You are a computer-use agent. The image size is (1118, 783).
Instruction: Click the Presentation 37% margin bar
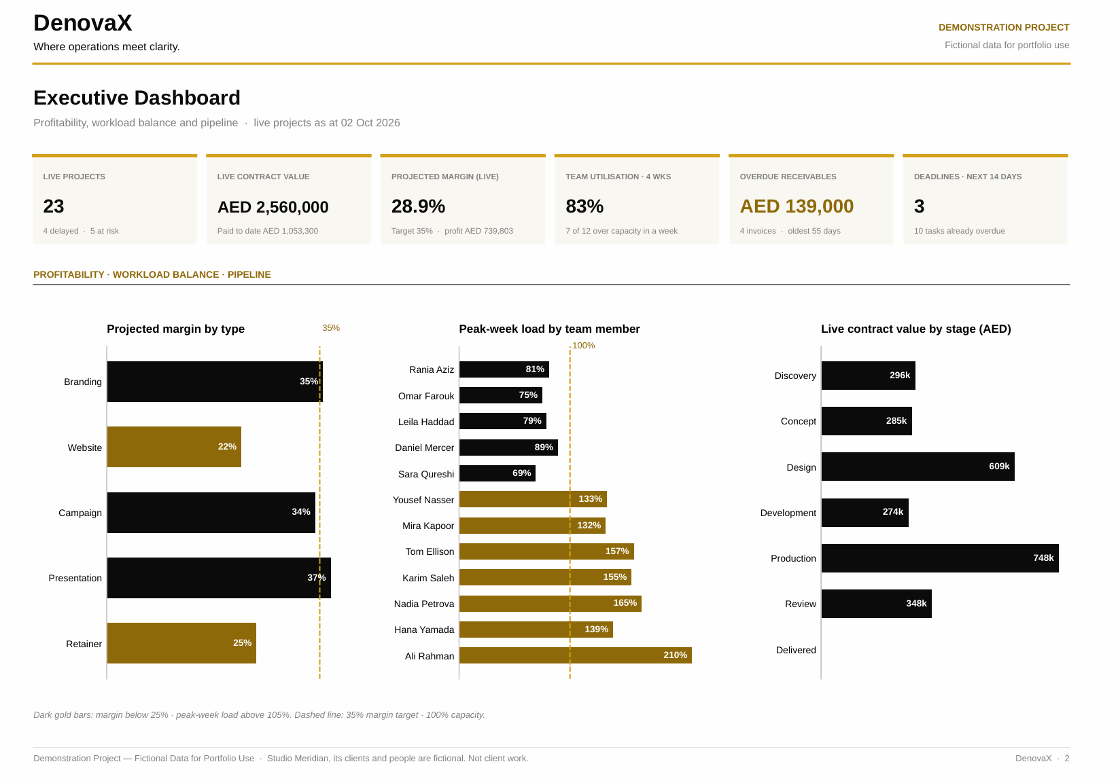(x=219, y=578)
